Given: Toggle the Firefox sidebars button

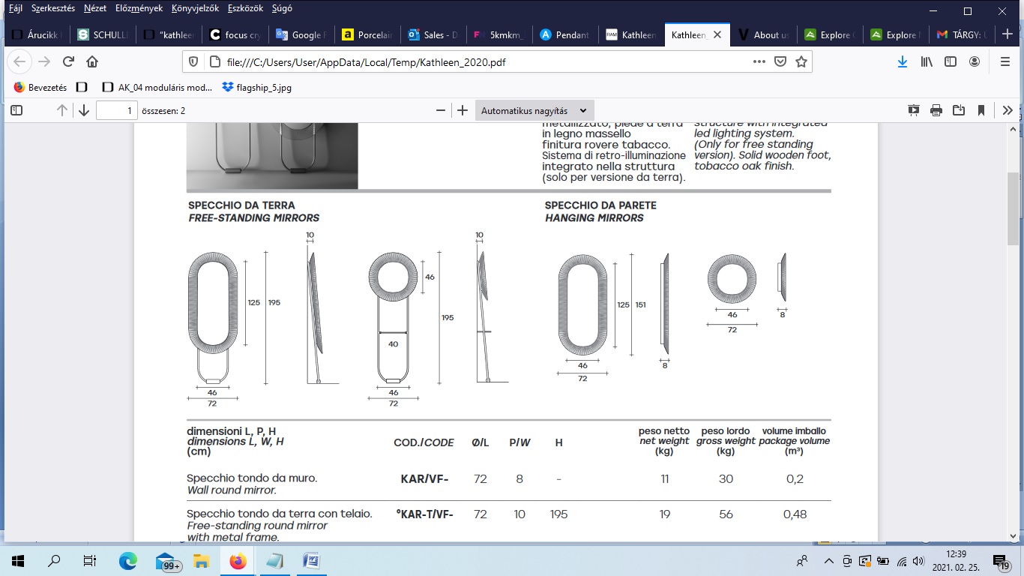Looking at the screenshot, I should point(951,61).
